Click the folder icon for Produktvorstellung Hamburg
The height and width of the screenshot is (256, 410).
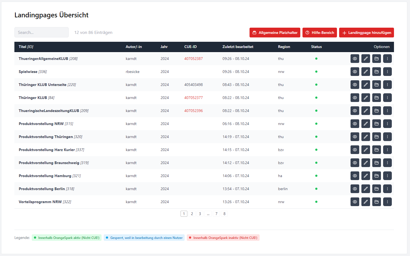click(376, 176)
